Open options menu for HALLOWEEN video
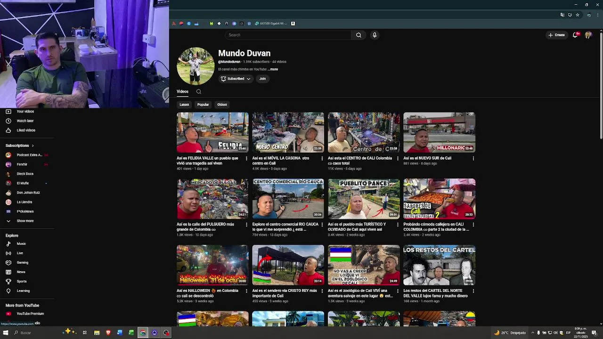The height and width of the screenshot is (339, 603). click(246, 291)
